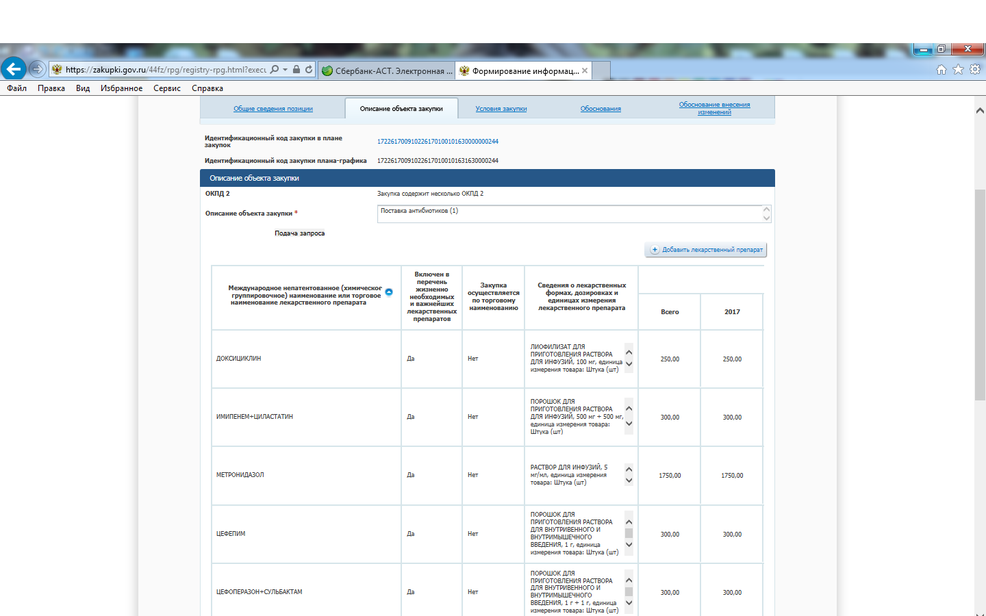Open the Избранное menu
Image resolution: width=986 pixels, height=616 pixels.
(x=121, y=88)
